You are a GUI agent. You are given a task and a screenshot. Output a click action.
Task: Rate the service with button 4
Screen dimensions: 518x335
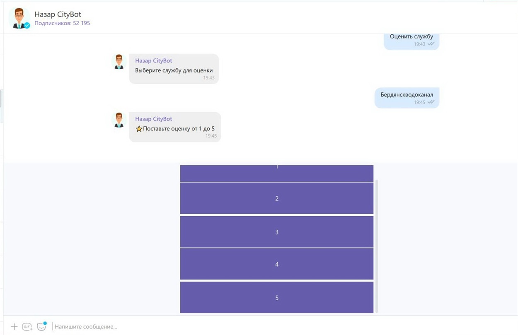coord(277,264)
